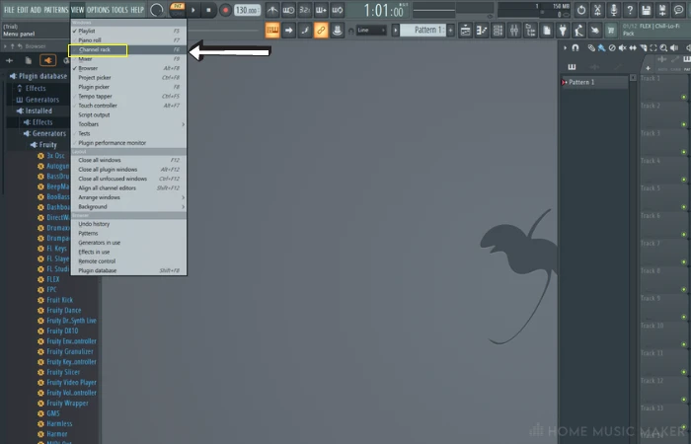Click the main volume knob
Image resolution: width=691 pixels, height=444 pixels.
[x=156, y=10]
